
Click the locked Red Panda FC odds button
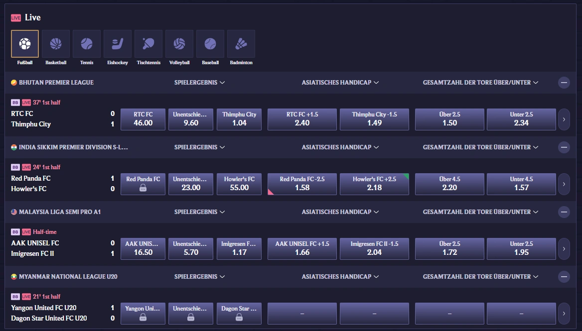tap(143, 184)
